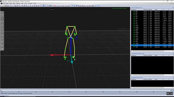
Task: Open the Tools menu
Action: [x=26, y=4]
